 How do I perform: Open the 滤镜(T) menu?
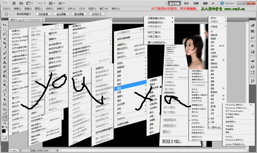pos(60,9)
